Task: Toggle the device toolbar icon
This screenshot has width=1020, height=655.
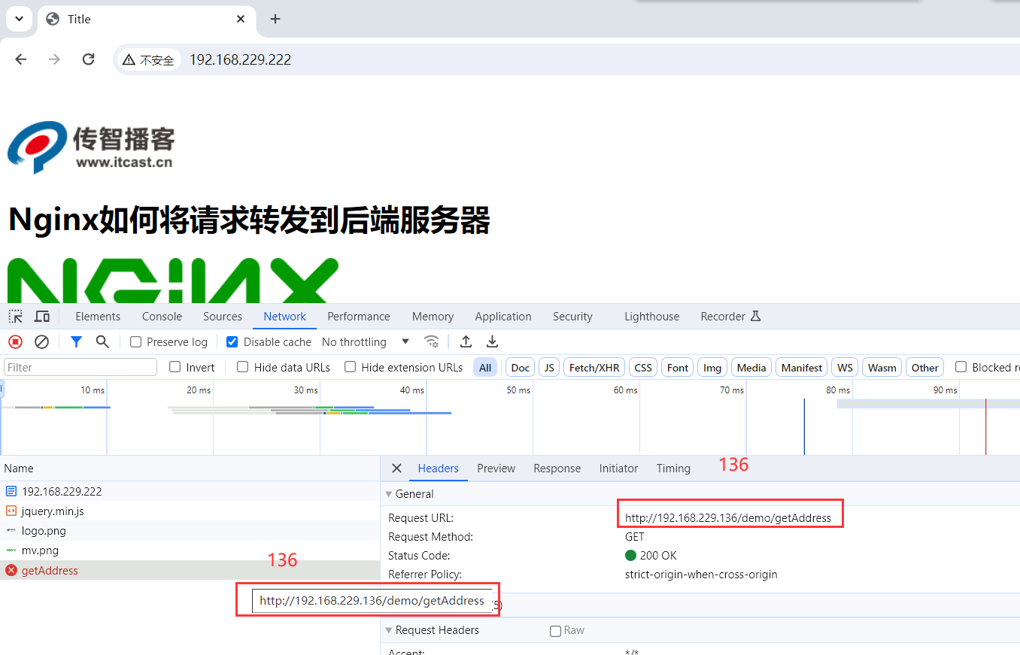Action: pyautogui.click(x=42, y=317)
